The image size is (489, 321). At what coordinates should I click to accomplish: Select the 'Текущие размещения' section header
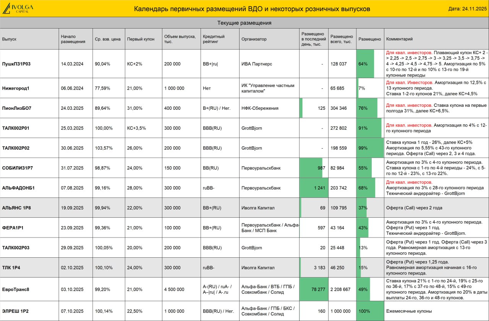point(244,23)
